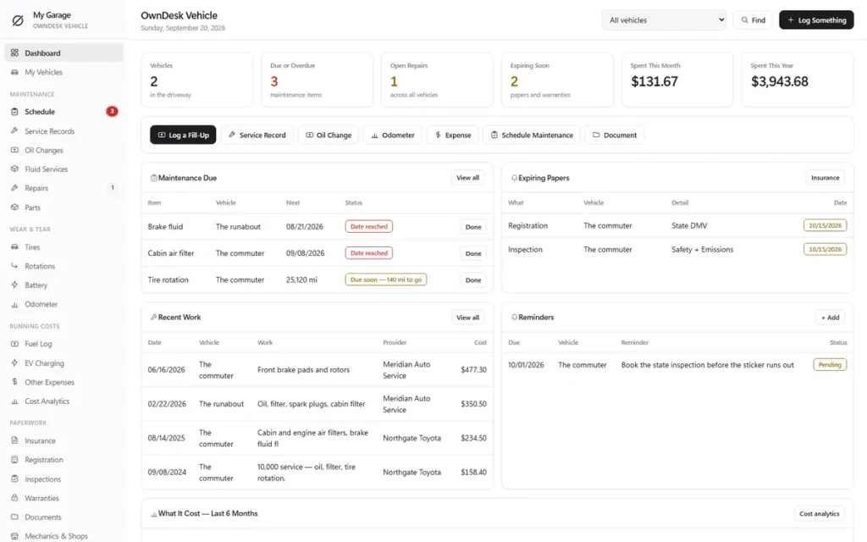Click Registration row's 10/15/2026 date badge
This screenshot has width=867, height=542.
(x=825, y=225)
